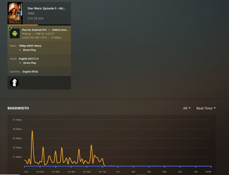Viewport: 229px width, 175px height.
Task: Select the '57 Mbps' axis label
Action: 17,120
